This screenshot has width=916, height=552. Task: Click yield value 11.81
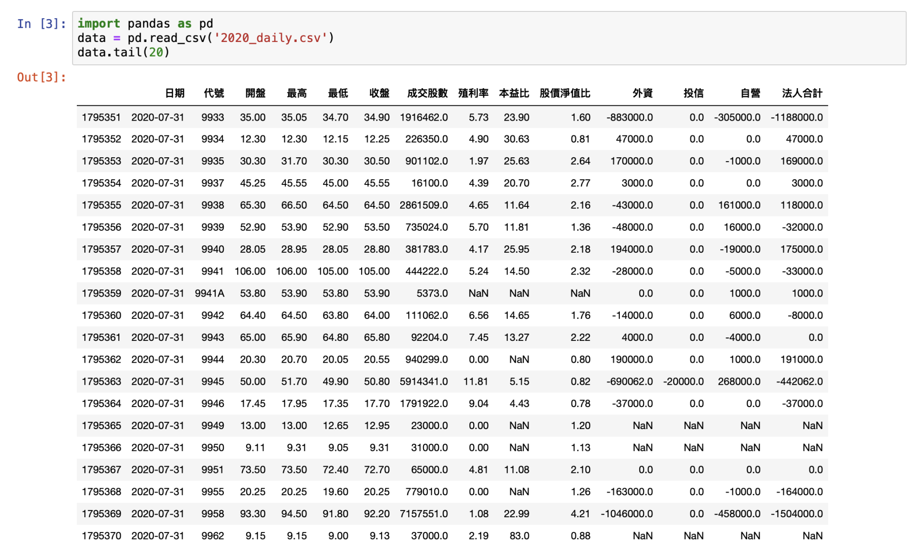point(476,382)
